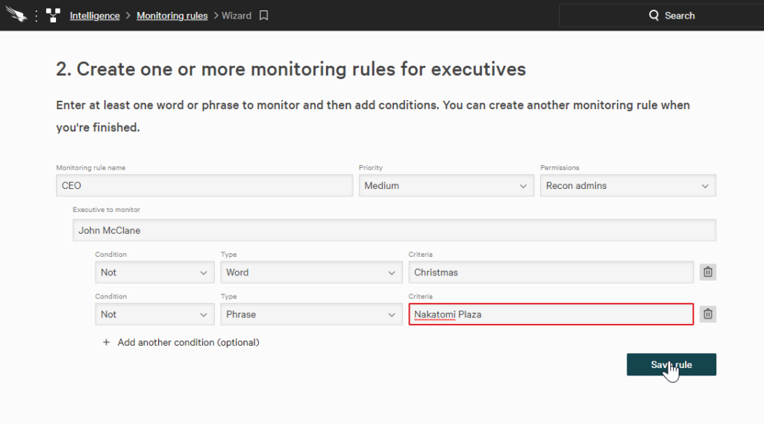Delete the Nakatomi Plaza condition row

pyautogui.click(x=708, y=314)
